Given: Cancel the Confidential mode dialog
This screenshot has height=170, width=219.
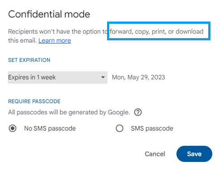Looking at the screenshot, I should (155, 154).
